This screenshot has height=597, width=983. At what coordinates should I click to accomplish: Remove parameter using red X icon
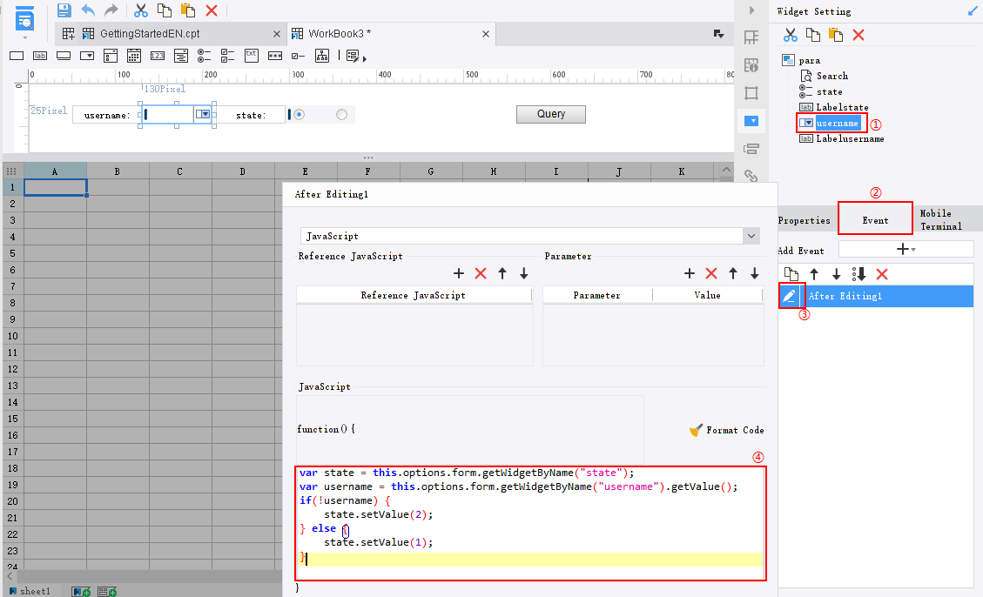(710, 273)
